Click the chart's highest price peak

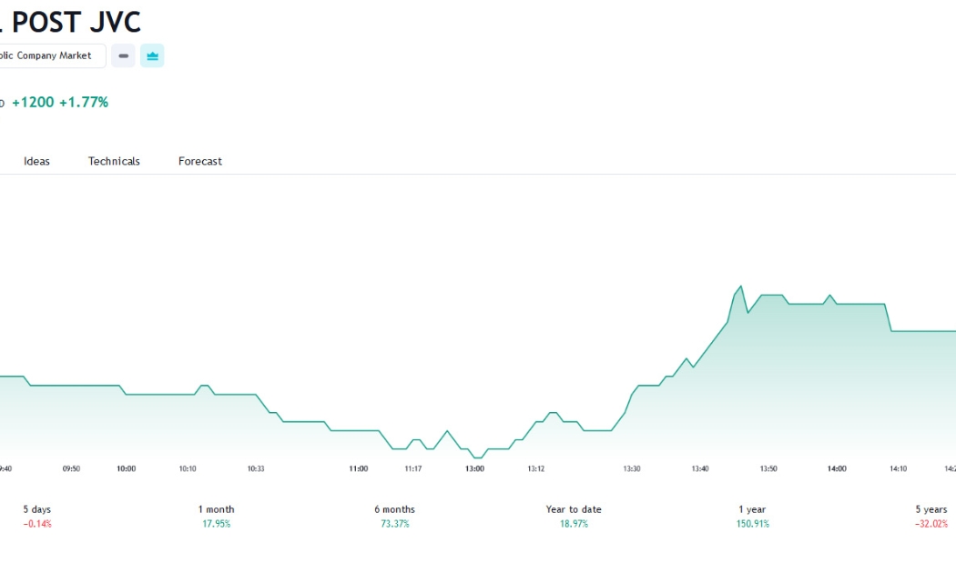pyautogui.click(x=741, y=286)
